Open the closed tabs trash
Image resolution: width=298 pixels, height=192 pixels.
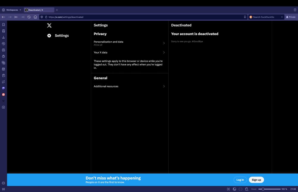pos(295,10)
